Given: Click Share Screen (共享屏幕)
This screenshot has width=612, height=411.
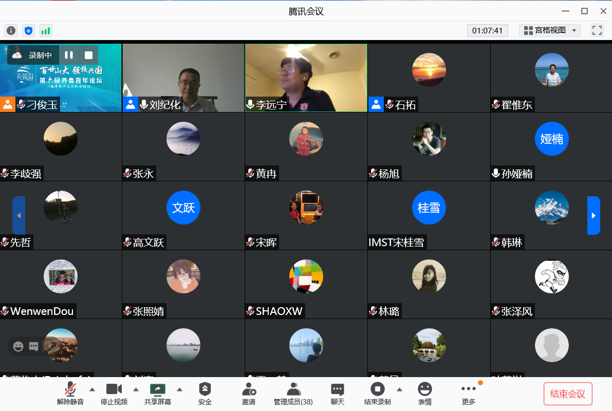Looking at the screenshot, I should [157, 394].
